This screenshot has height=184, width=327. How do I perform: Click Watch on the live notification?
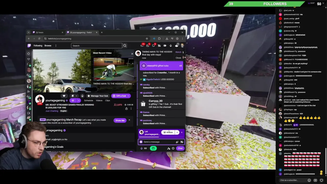(178, 52)
